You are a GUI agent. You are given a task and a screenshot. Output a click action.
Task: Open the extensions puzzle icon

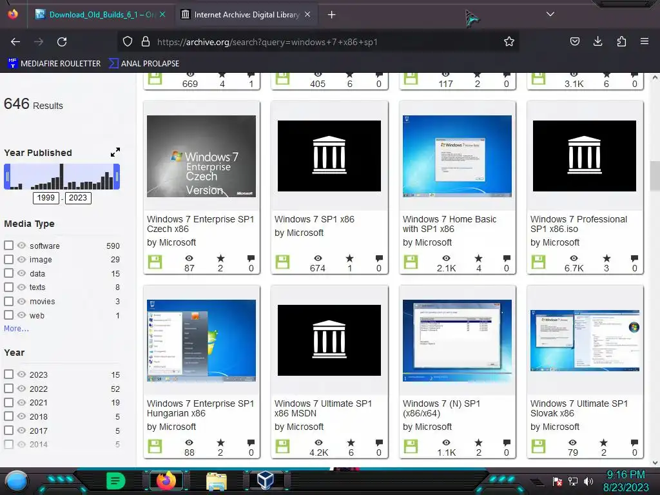click(621, 41)
